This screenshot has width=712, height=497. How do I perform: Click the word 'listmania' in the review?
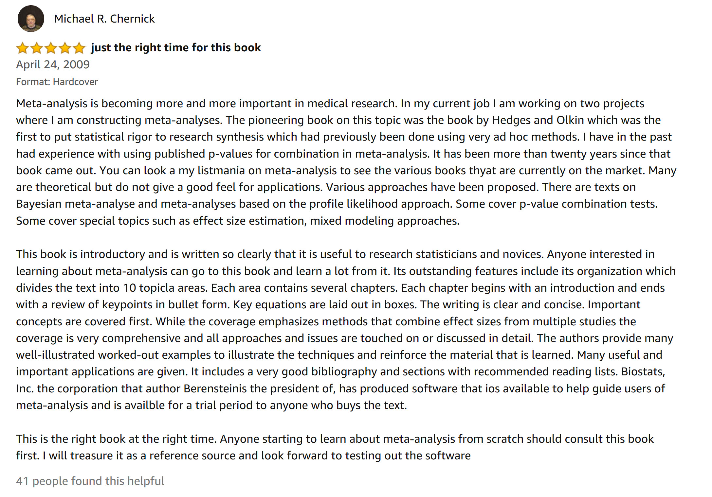[221, 171]
